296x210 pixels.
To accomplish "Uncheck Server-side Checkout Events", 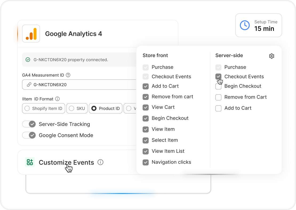I will pos(218,77).
